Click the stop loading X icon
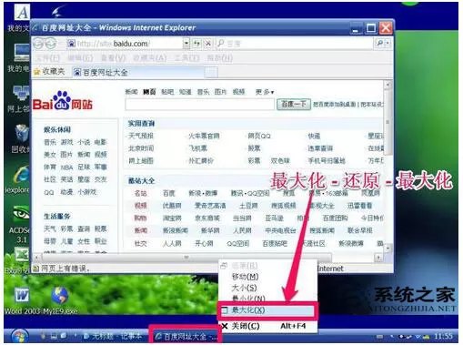The height and width of the screenshot is (345, 463). tap(208, 44)
